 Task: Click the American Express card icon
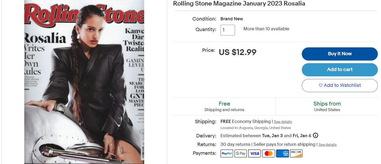(282, 153)
